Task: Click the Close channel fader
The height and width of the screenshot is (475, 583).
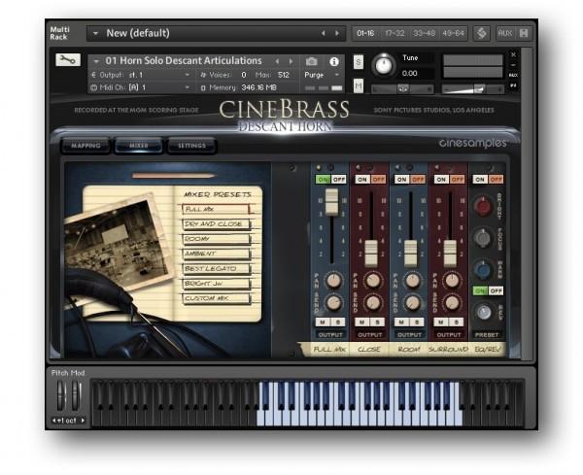Action: [x=371, y=254]
